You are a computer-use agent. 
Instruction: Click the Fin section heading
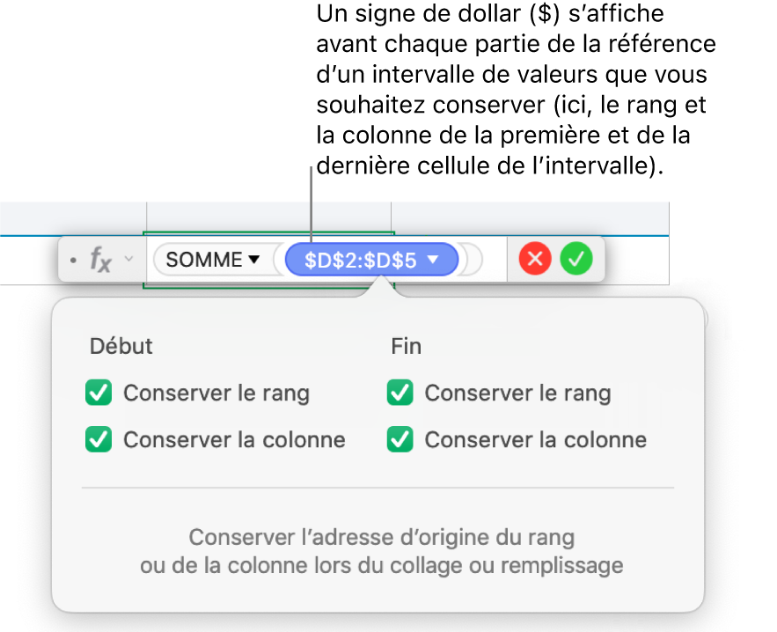406,347
